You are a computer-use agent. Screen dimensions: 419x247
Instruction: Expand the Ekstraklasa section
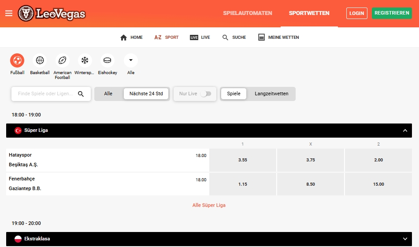point(405,239)
